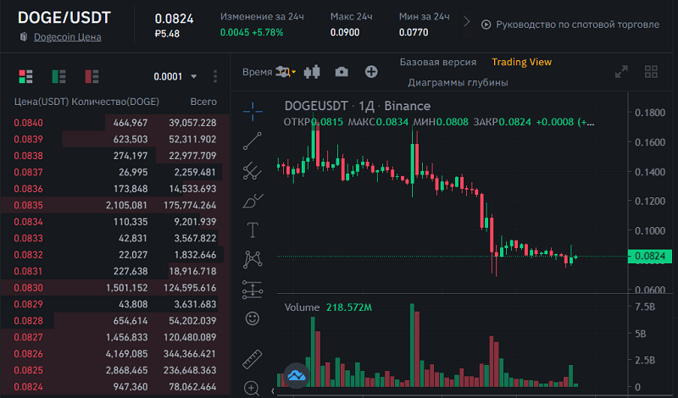Screen dimensions: 678x398
Task: Open the Dogecoin Цена link
Action: tap(68, 37)
